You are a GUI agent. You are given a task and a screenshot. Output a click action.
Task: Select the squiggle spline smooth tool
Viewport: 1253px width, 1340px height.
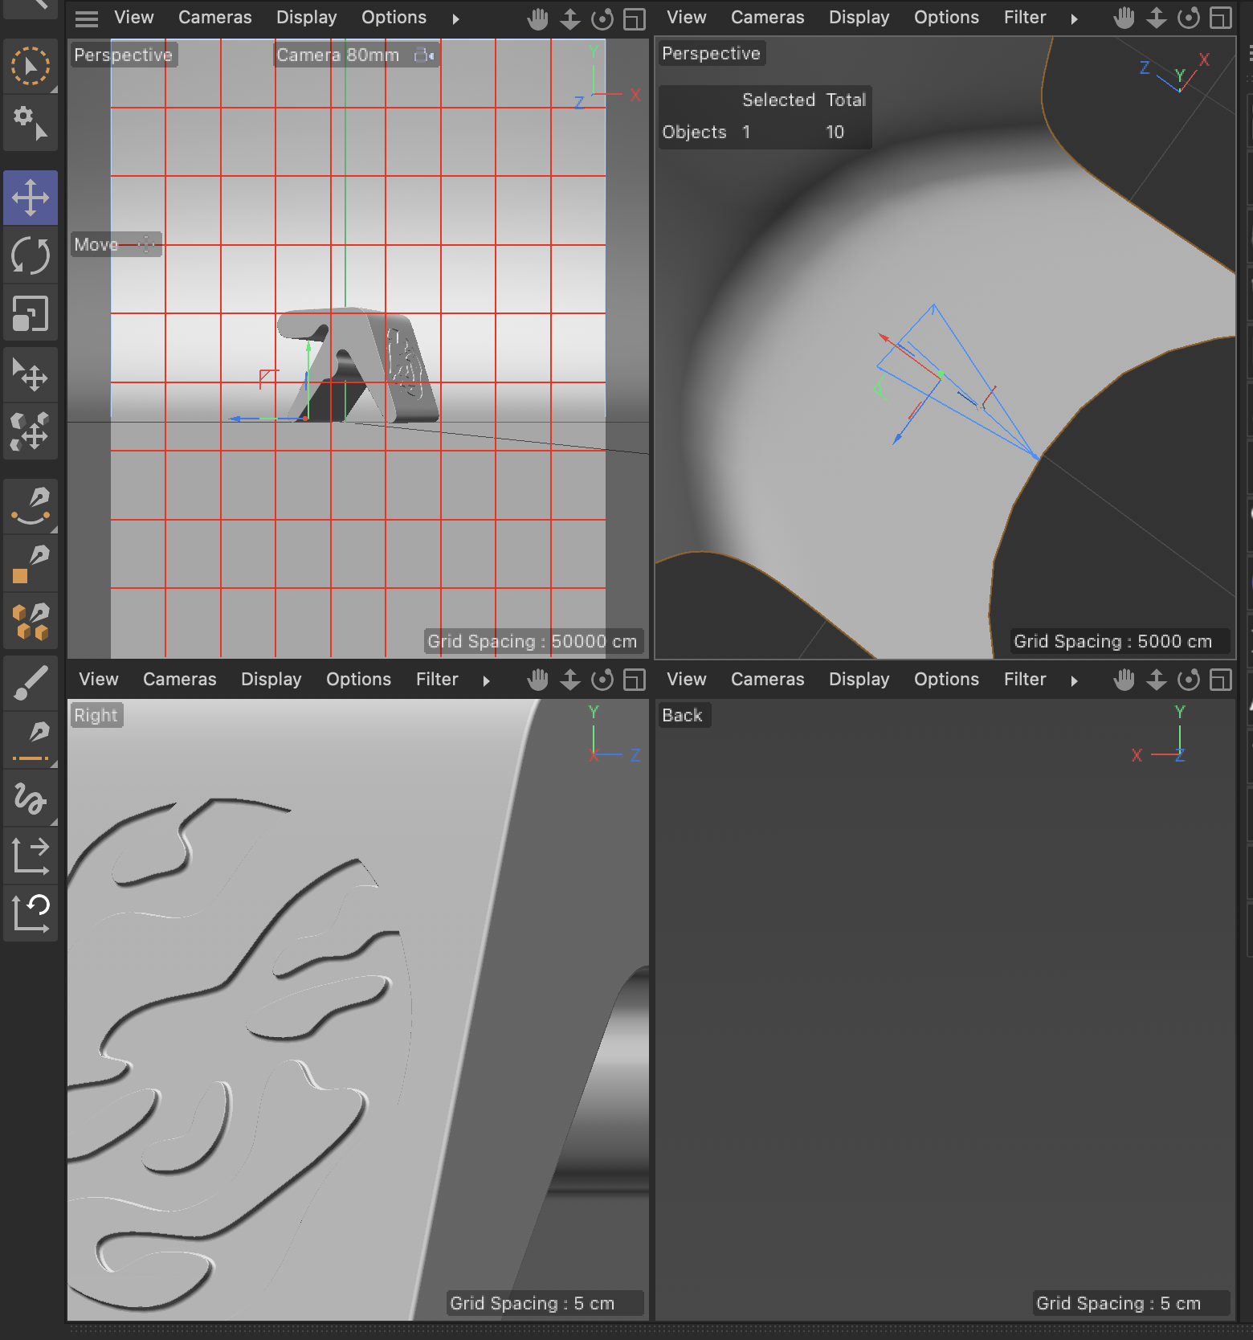pos(31,799)
